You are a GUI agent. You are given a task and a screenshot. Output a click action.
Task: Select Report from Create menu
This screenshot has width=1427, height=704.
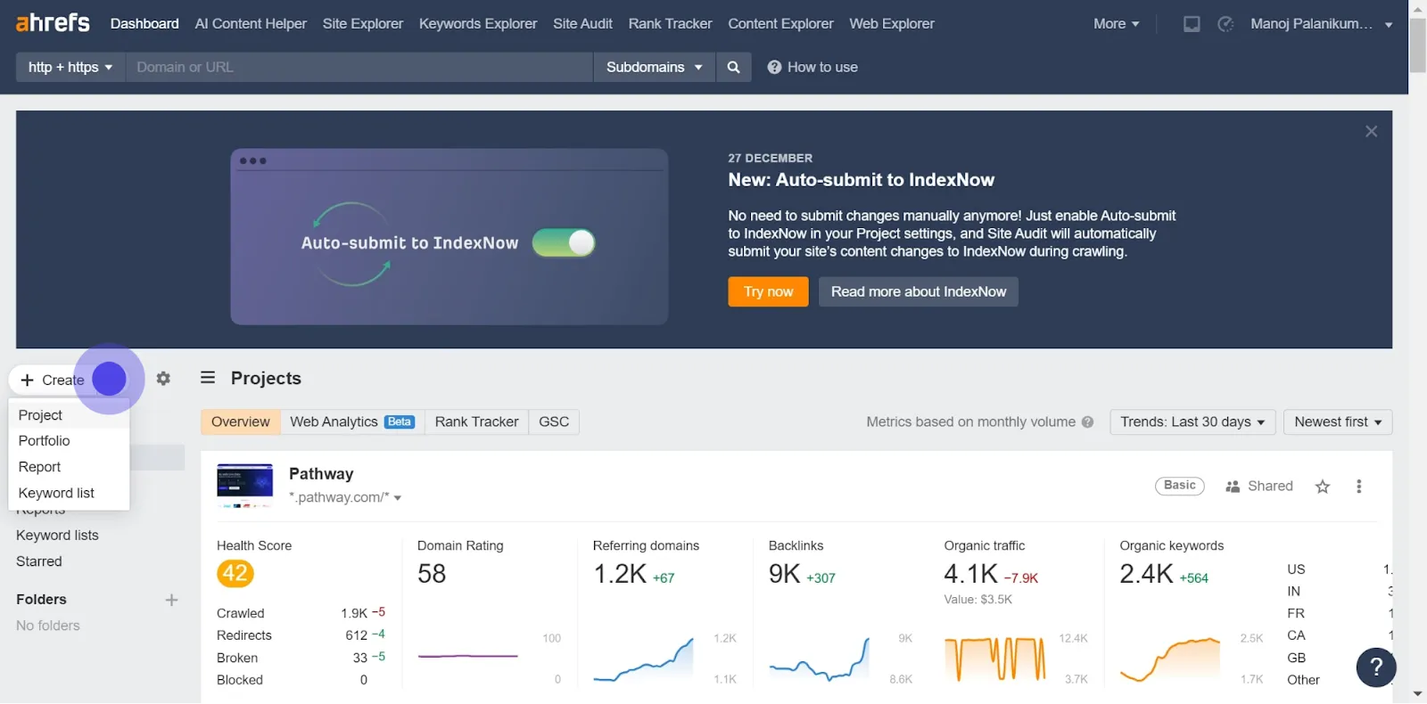coord(69,467)
